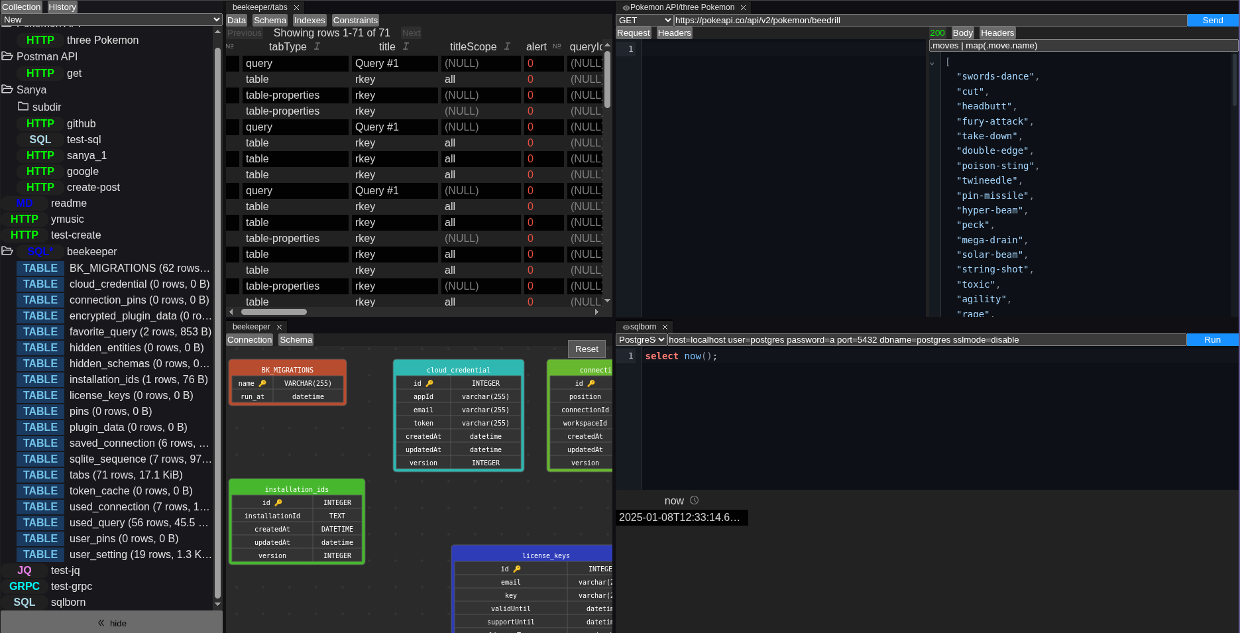1240x633 pixels.
Task: Click the text-type icon beside tabType column
Action: click(x=317, y=46)
